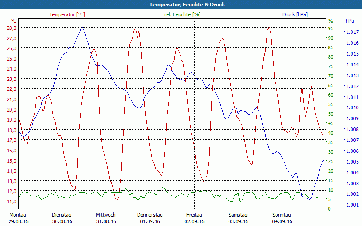Click the 'Mittwoch 31.08.16' date label

tap(106, 218)
